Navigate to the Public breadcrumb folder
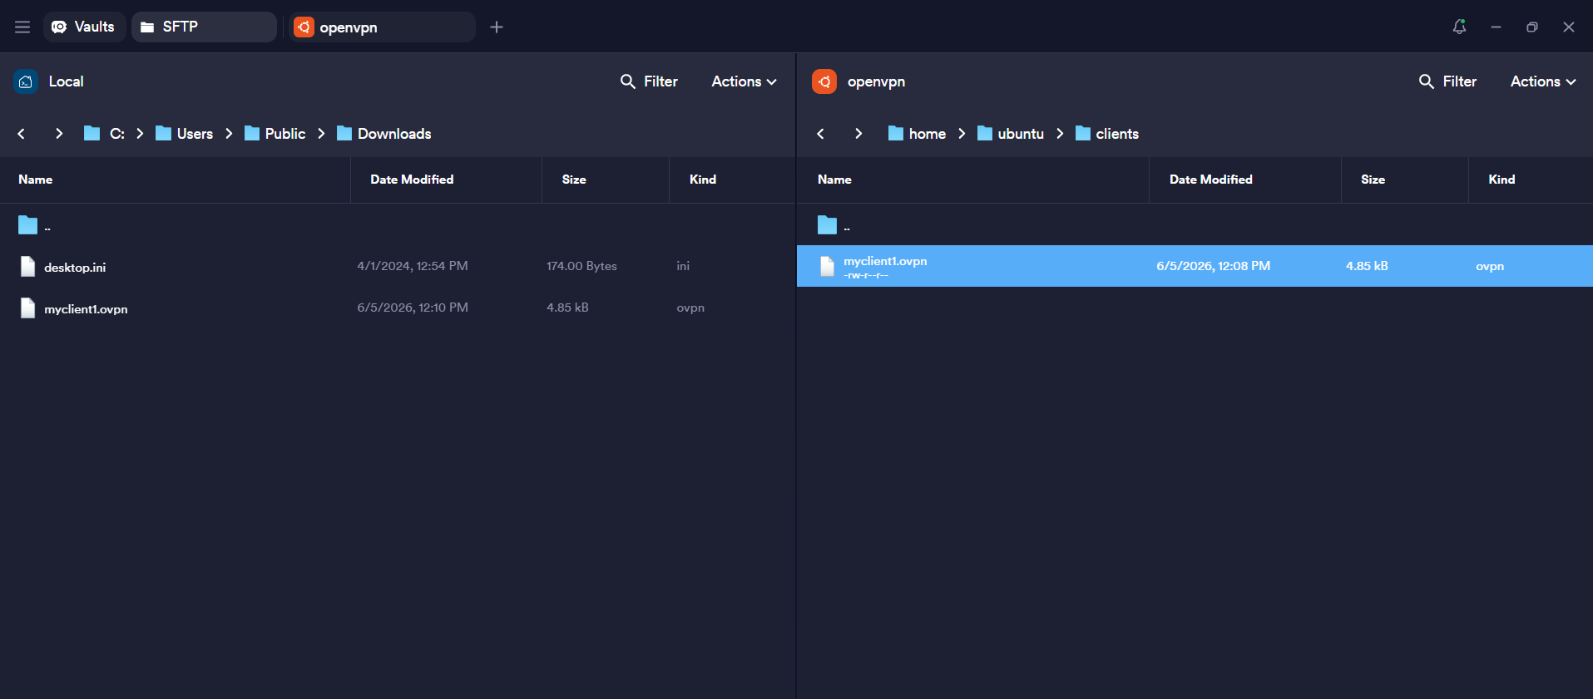 275,134
